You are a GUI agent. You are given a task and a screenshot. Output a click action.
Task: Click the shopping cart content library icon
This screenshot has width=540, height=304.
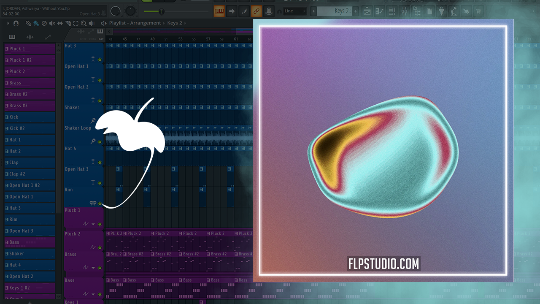point(478,11)
